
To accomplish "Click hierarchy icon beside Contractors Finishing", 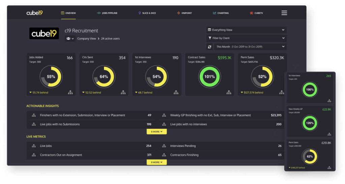I will pyautogui.click(x=164, y=155).
